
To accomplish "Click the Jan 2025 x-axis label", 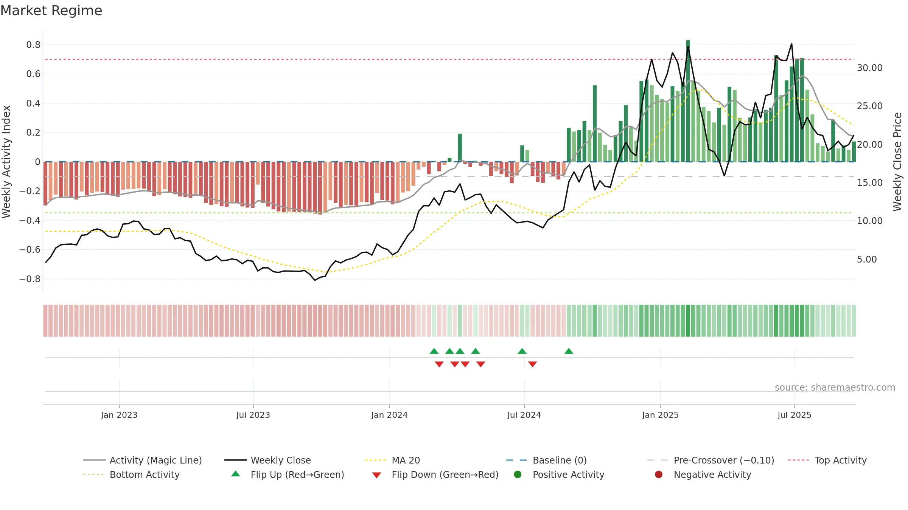I will 660,415.
